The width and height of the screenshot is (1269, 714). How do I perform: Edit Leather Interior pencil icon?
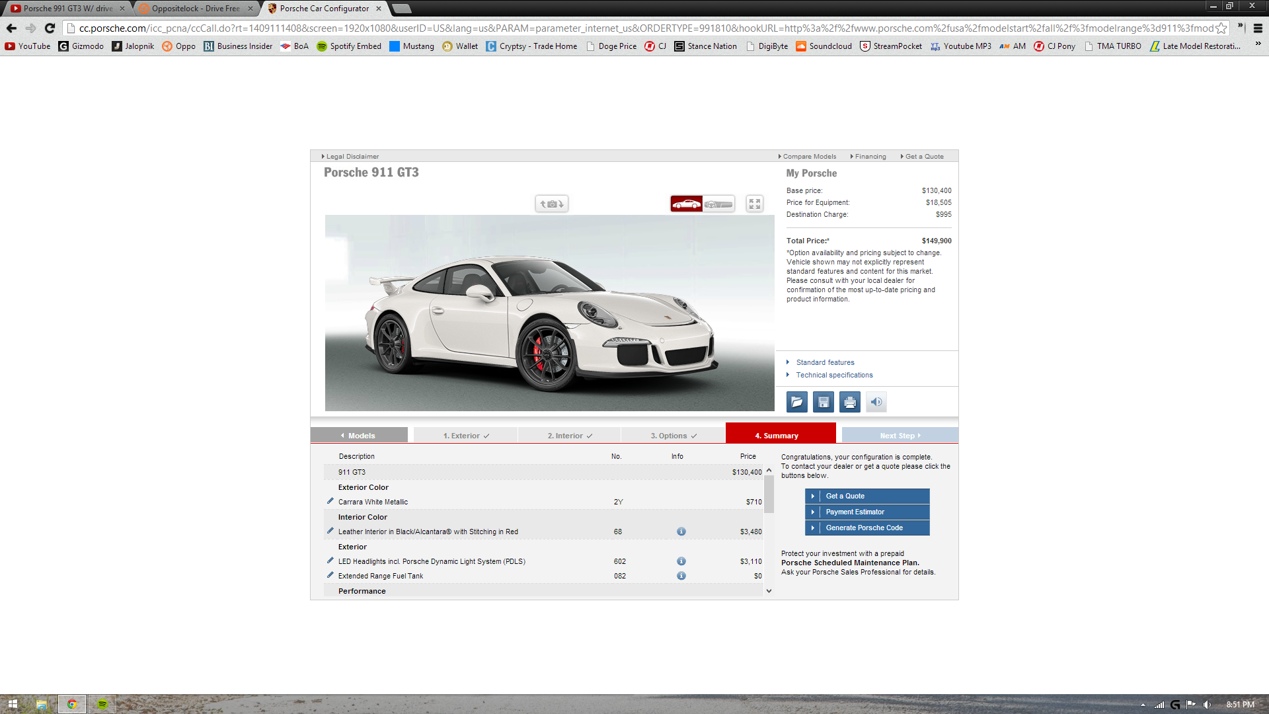pos(330,531)
